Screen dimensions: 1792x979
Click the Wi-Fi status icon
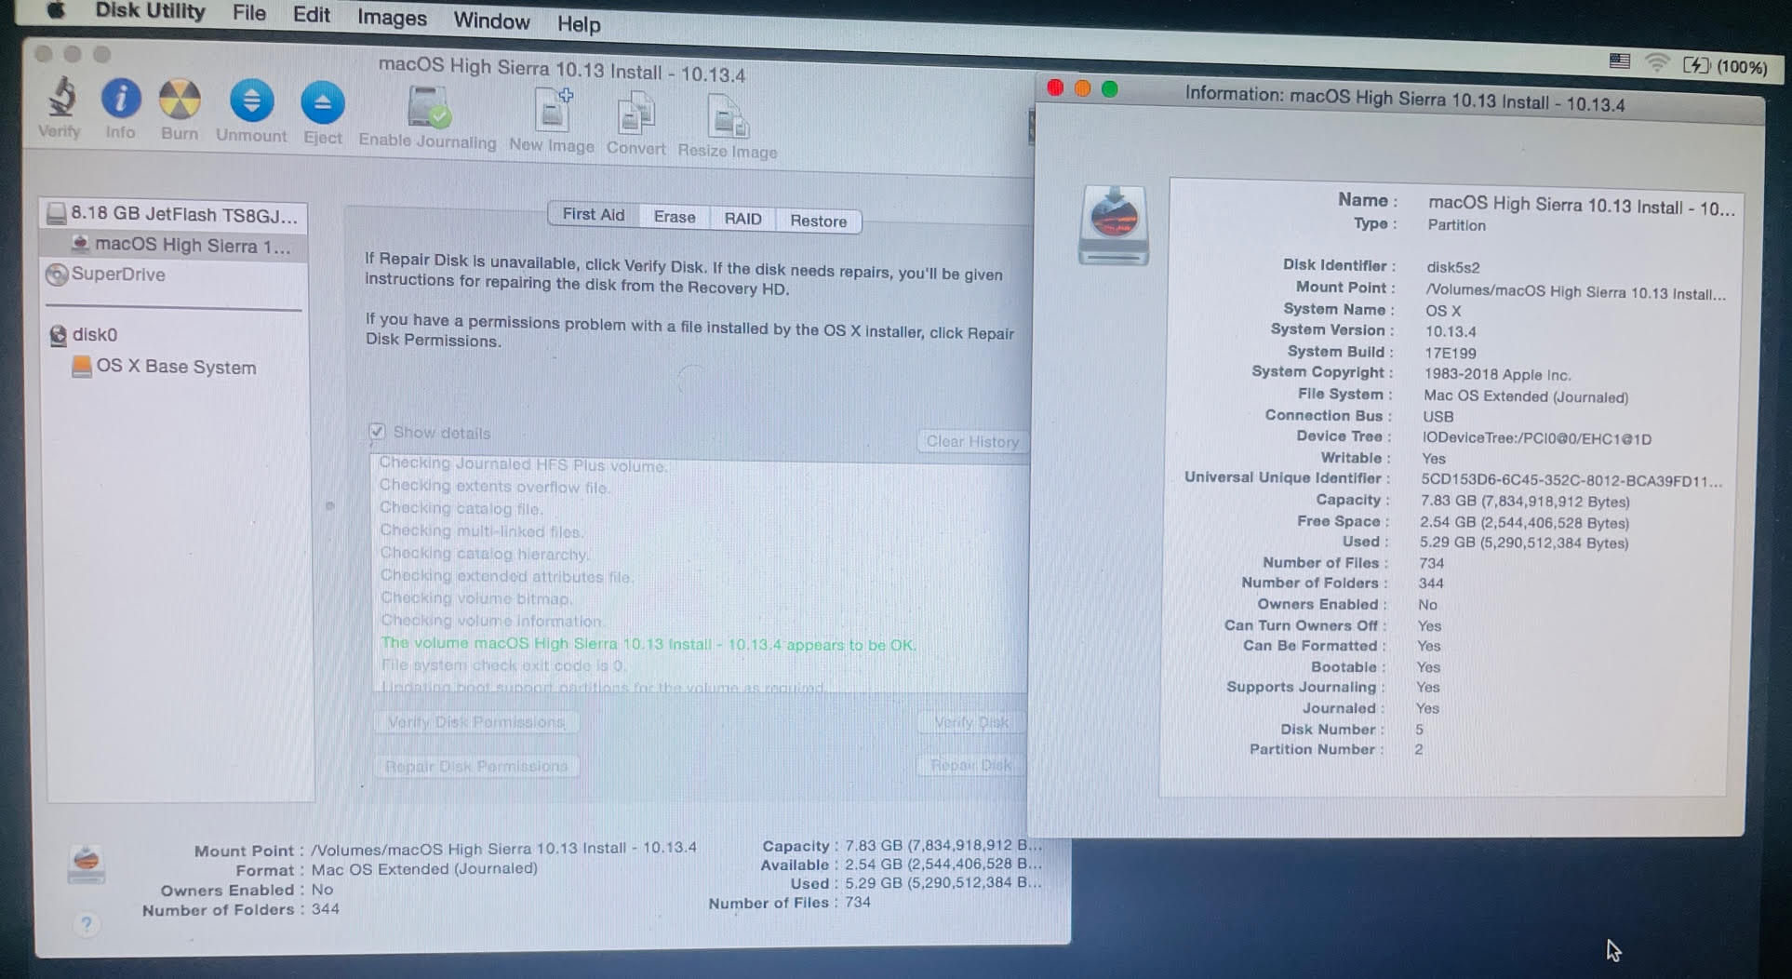1657,62
